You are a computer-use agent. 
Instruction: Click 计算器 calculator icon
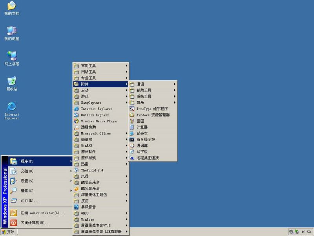132,127
